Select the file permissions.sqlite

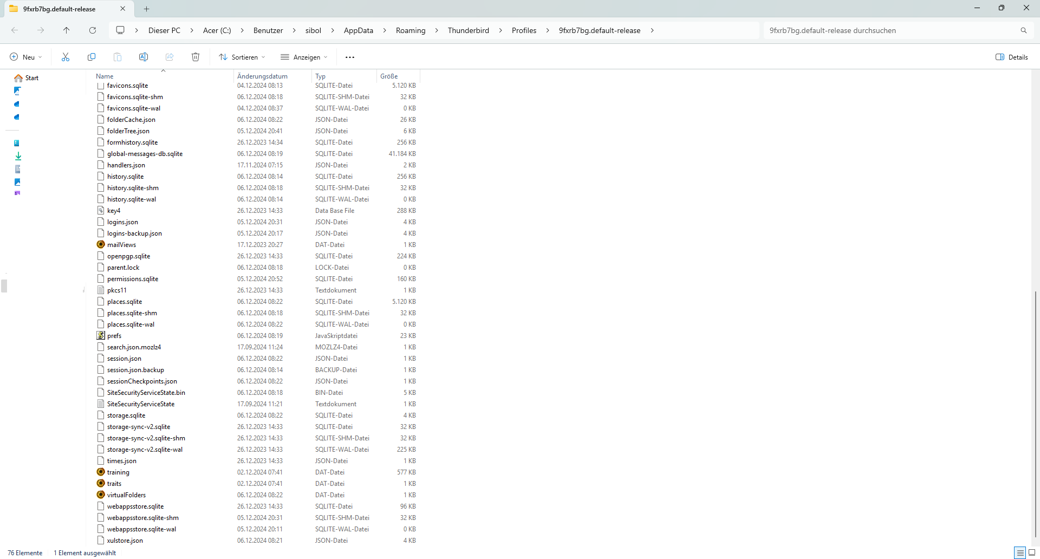(x=133, y=279)
